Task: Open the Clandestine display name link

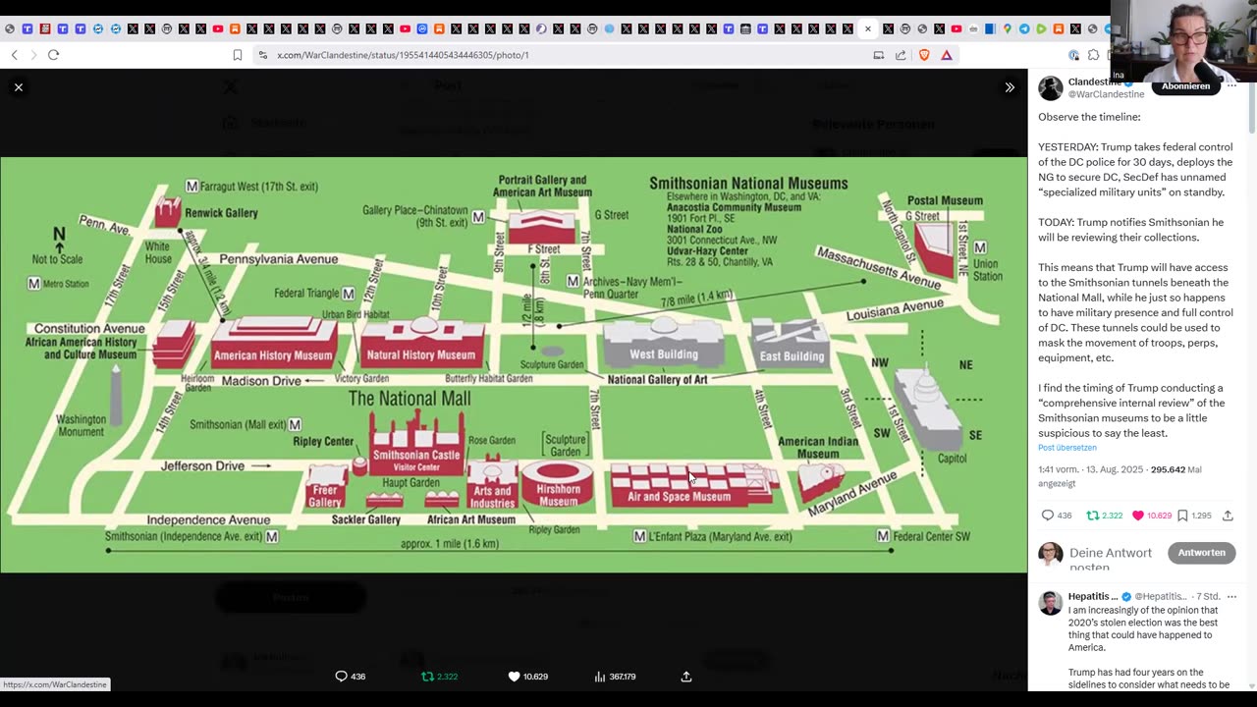Action: coord(1094,82)
